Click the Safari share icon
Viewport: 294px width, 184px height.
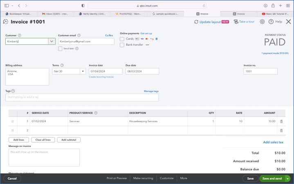pyautogui.click(x=273, y=5)
